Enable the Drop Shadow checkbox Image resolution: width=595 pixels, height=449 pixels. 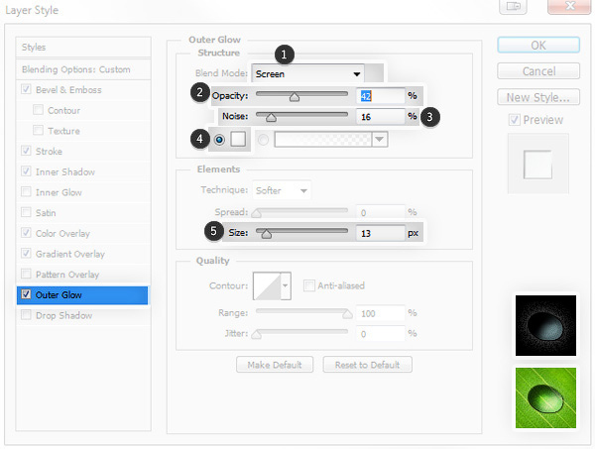click(26, 314)
